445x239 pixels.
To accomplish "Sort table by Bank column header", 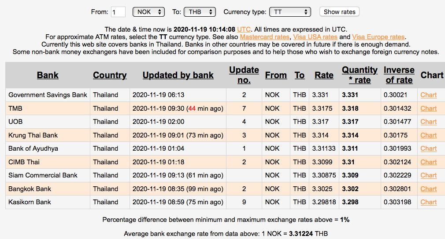I will [x=48, y=75].
